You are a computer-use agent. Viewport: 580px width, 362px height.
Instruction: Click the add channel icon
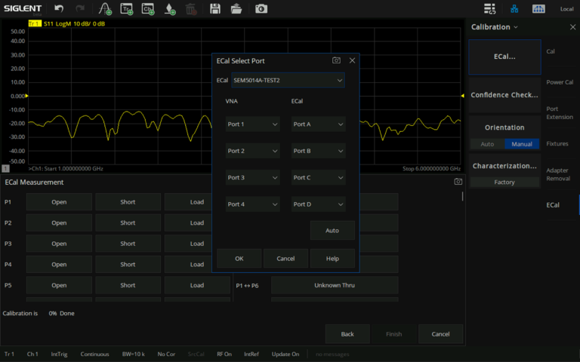[x=148, y=9]
